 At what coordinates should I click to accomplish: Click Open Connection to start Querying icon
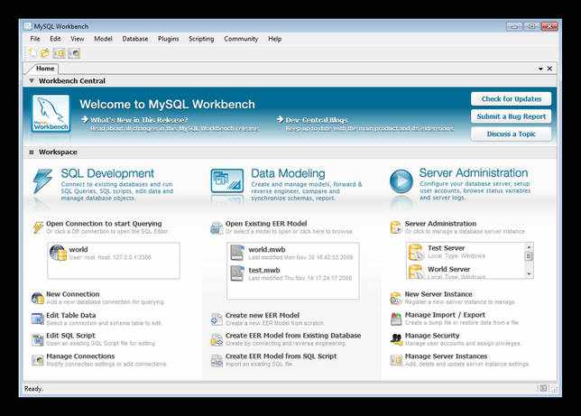click(38, 226)
